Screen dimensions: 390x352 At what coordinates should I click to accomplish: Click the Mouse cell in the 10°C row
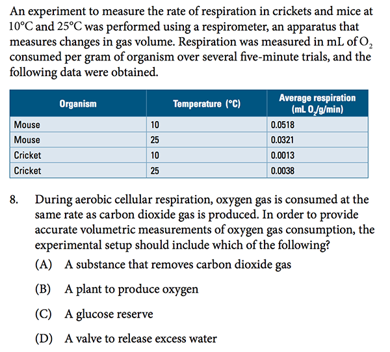[x=27, y=124]
